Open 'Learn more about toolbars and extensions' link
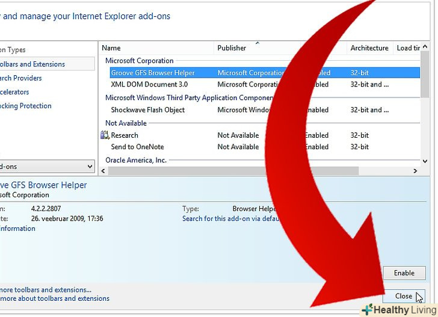 click(x=55, y=298)
